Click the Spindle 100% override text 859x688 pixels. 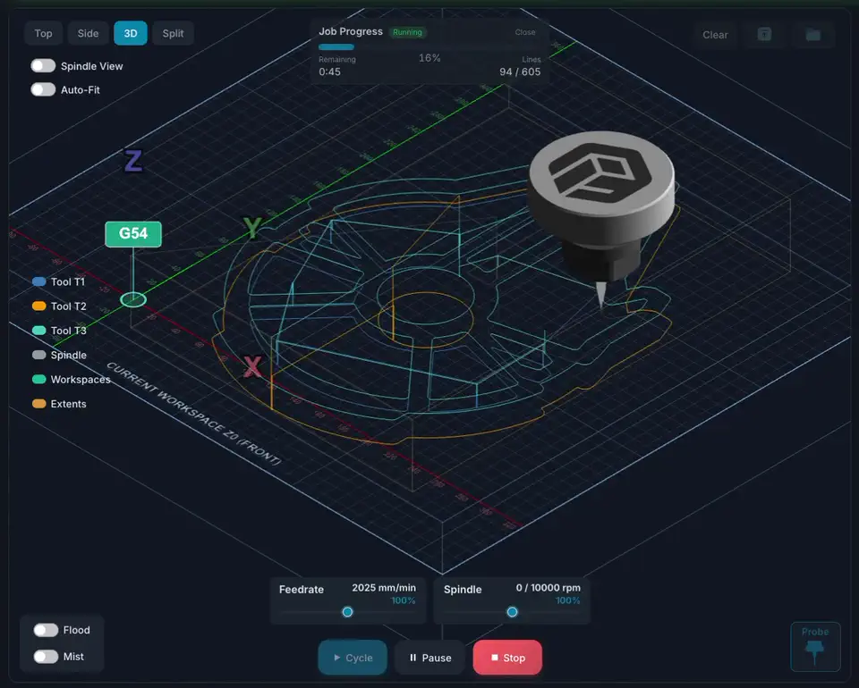point(568,600)
